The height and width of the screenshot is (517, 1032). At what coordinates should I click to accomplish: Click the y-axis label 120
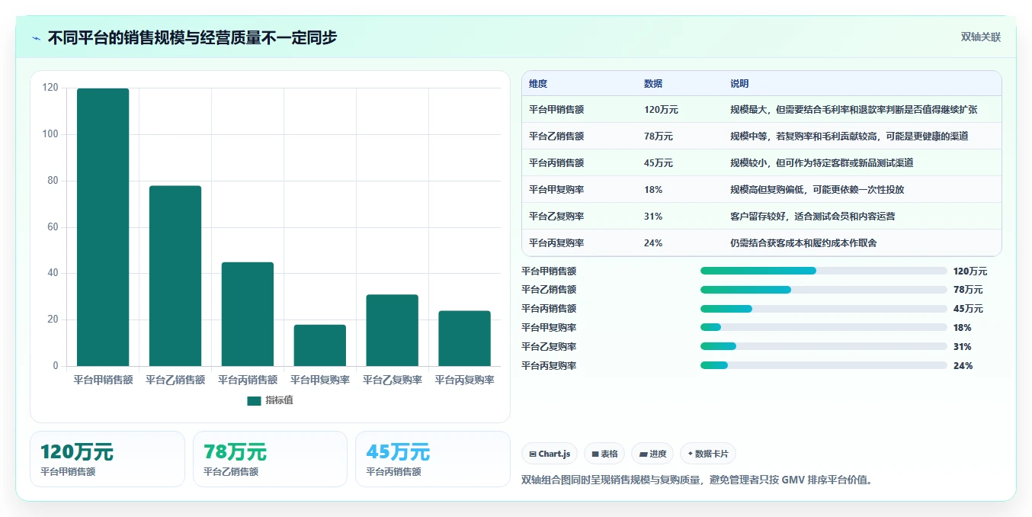(50, 88)
